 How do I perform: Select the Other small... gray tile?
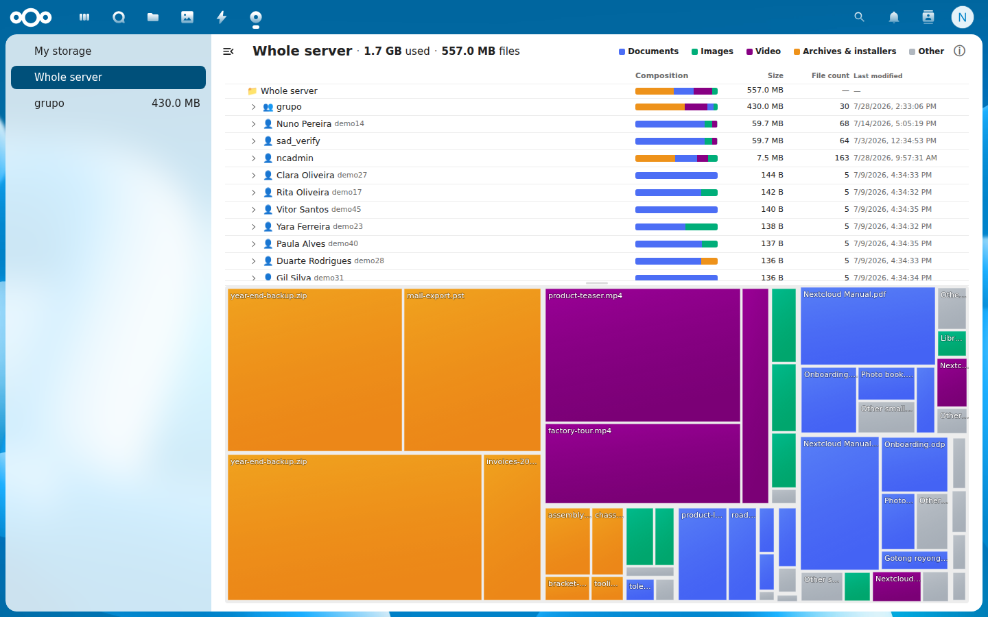point(886,417)
